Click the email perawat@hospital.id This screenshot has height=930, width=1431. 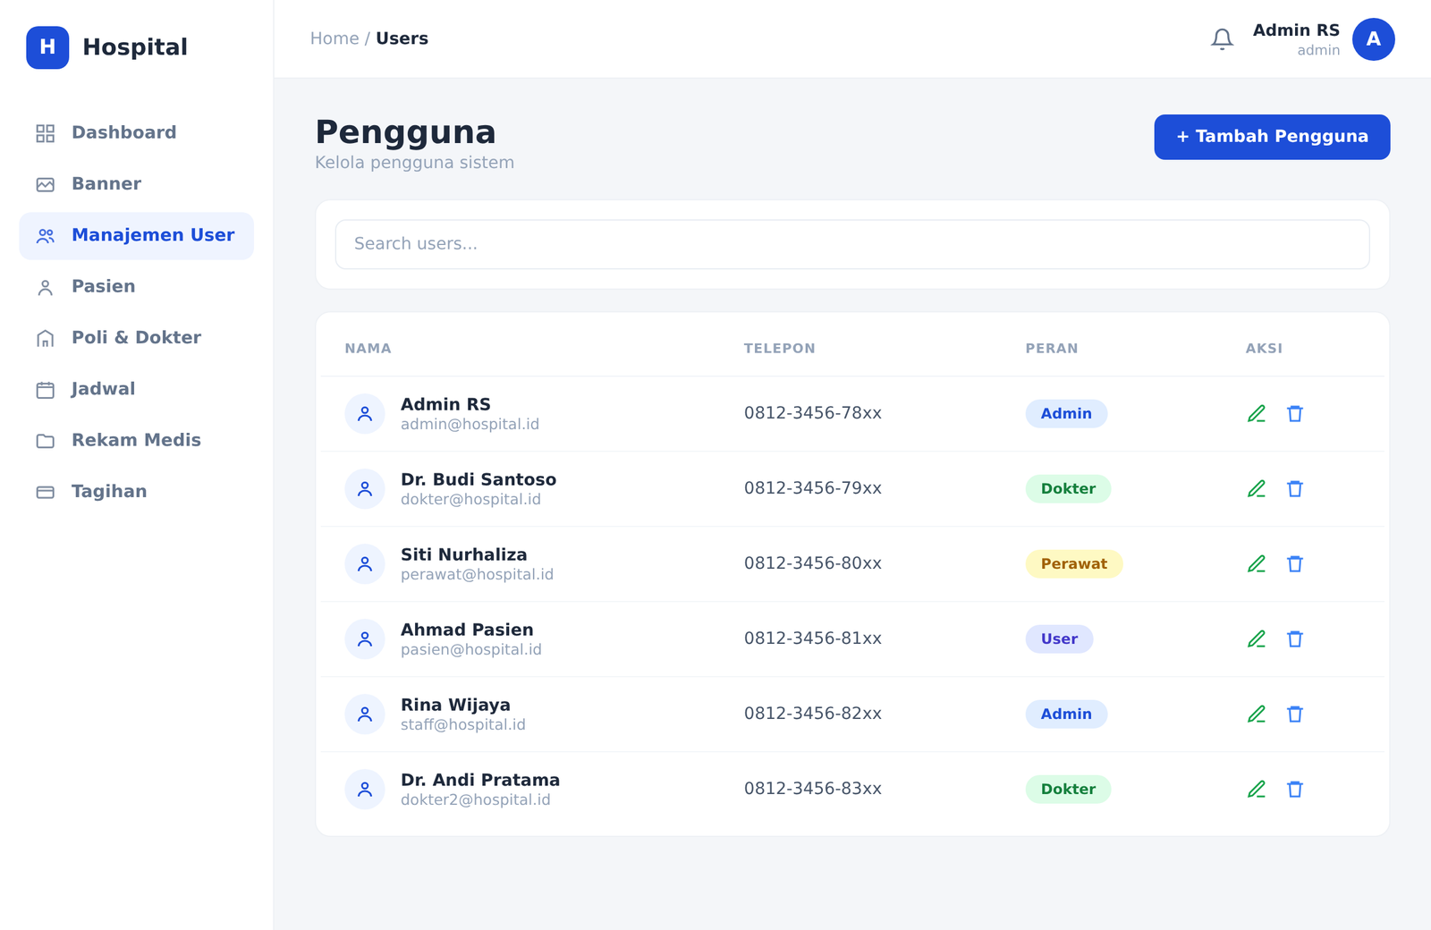477,574
